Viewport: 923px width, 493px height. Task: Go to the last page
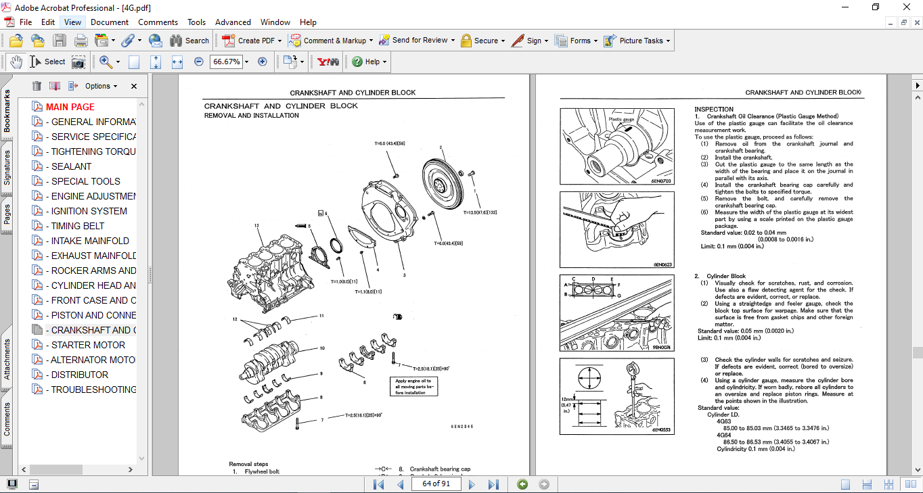pyautogui.click(x=493, y=484)
